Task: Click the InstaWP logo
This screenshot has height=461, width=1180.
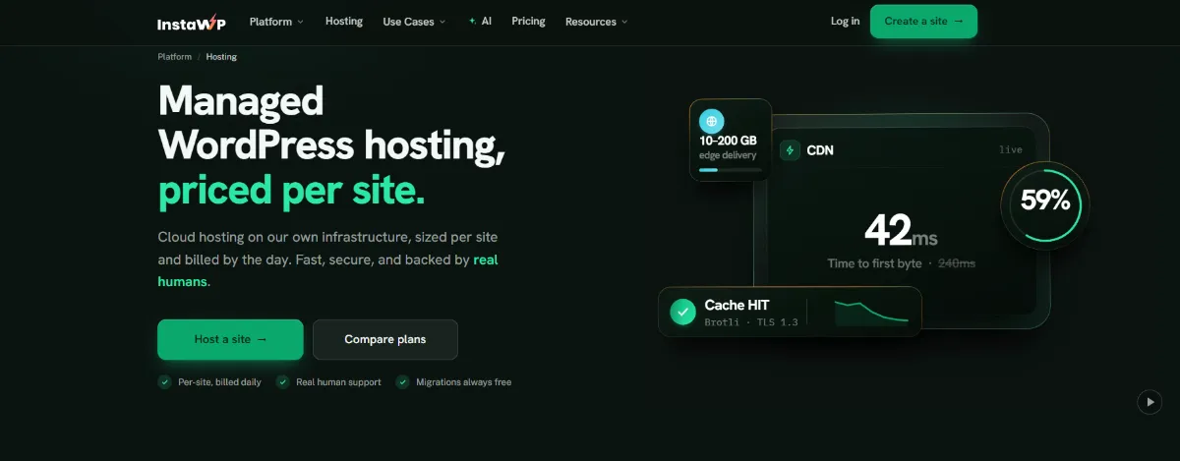Action: pos(191,22)
